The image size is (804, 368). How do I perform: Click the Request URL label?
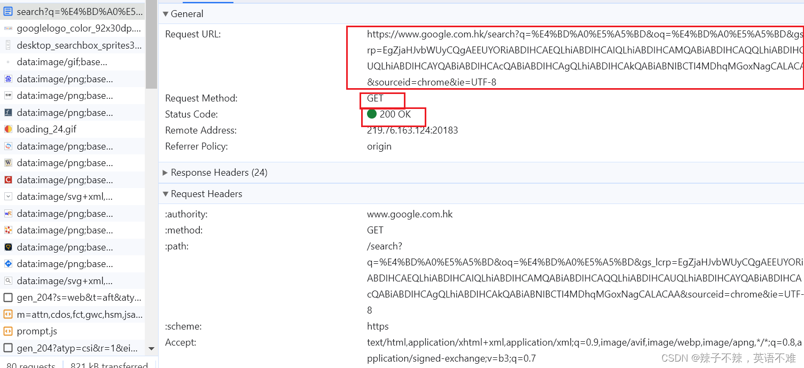pos(193,34)
